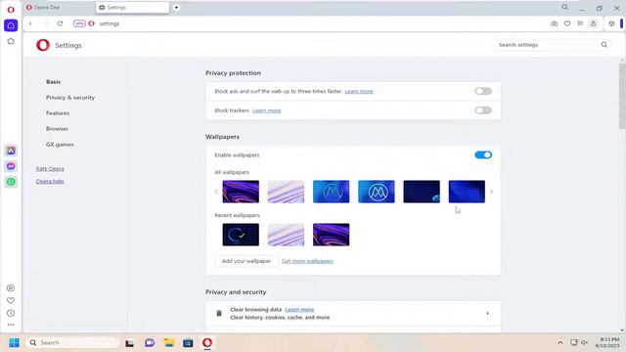Screen dimensions: 626x352
Task: Open GX.games settings section
Action: [x=60, y=145]
